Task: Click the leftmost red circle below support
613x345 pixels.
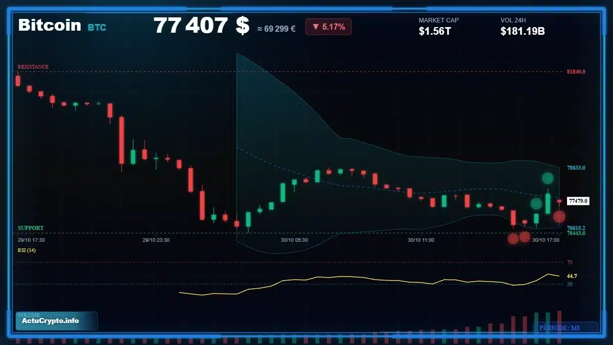Action: tap(513, 238)
